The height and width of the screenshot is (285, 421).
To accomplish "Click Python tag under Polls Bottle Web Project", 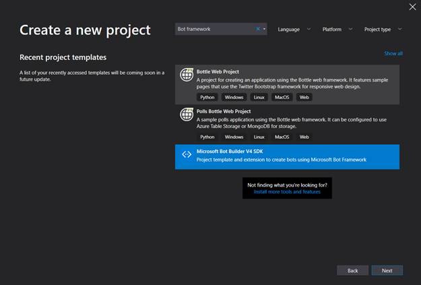I will [207, 137].
